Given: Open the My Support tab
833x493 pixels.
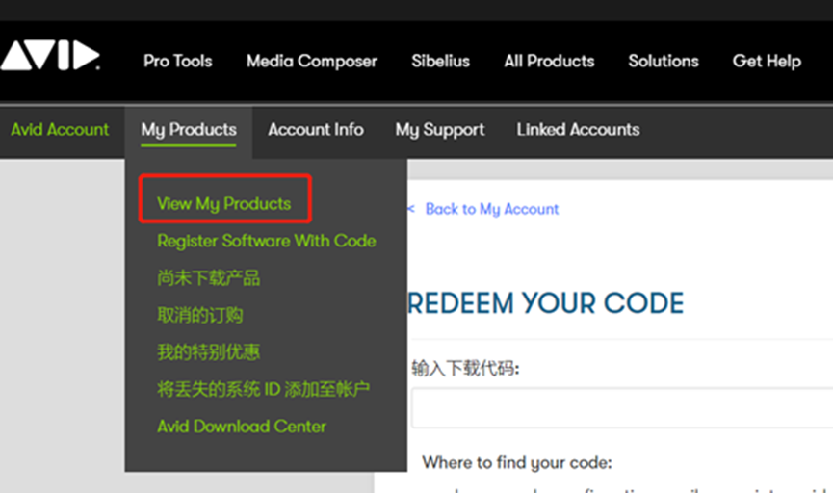Looking at the screenshot, I should (x=440, y=129).
